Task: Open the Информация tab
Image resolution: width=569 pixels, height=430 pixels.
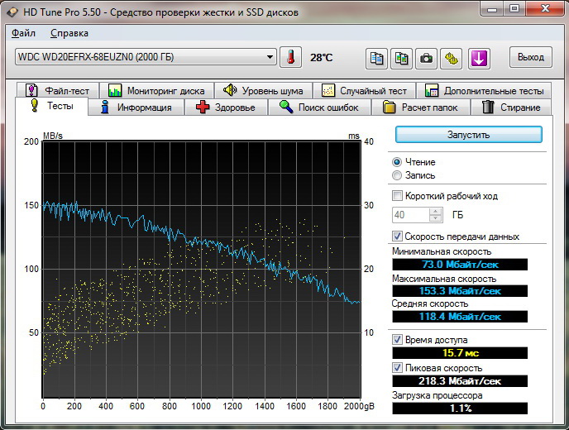Action: (x=136, y=107)
